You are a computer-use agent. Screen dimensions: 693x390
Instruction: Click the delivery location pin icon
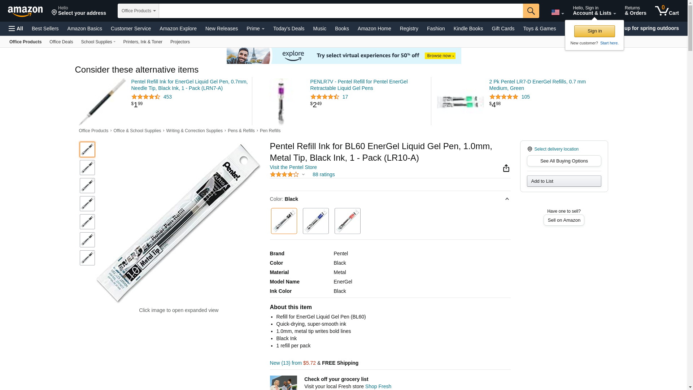[x=529, y=149]
